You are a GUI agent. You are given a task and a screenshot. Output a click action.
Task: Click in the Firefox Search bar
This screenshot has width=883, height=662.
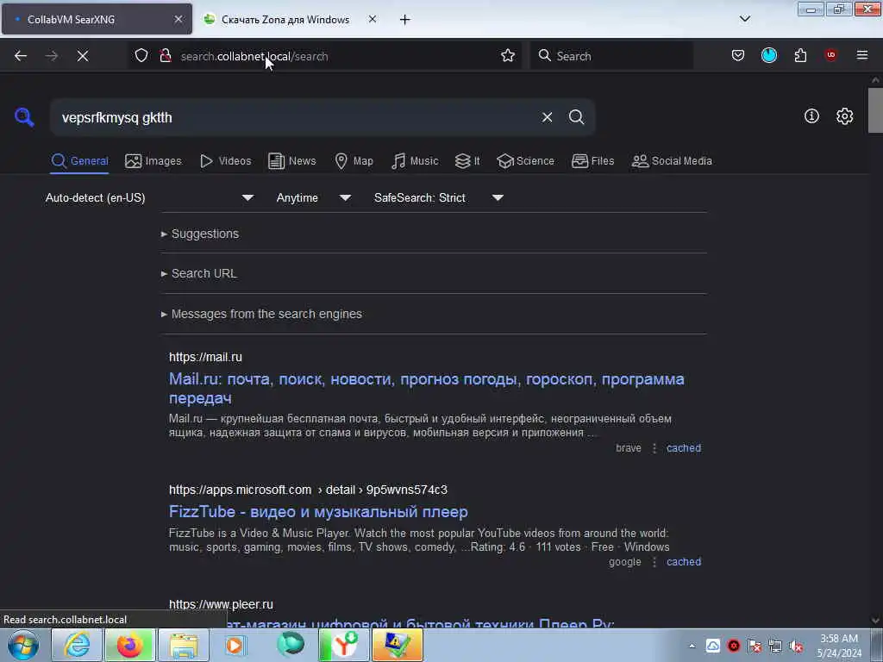point(611,56)
